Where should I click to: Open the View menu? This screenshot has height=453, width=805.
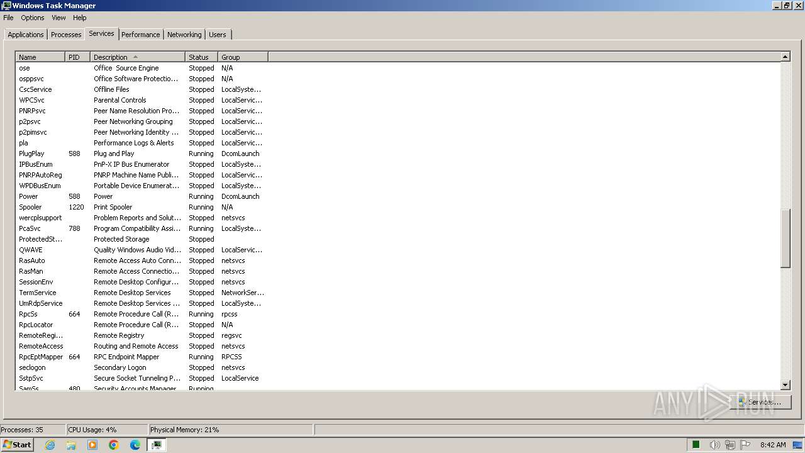(58, 18)
